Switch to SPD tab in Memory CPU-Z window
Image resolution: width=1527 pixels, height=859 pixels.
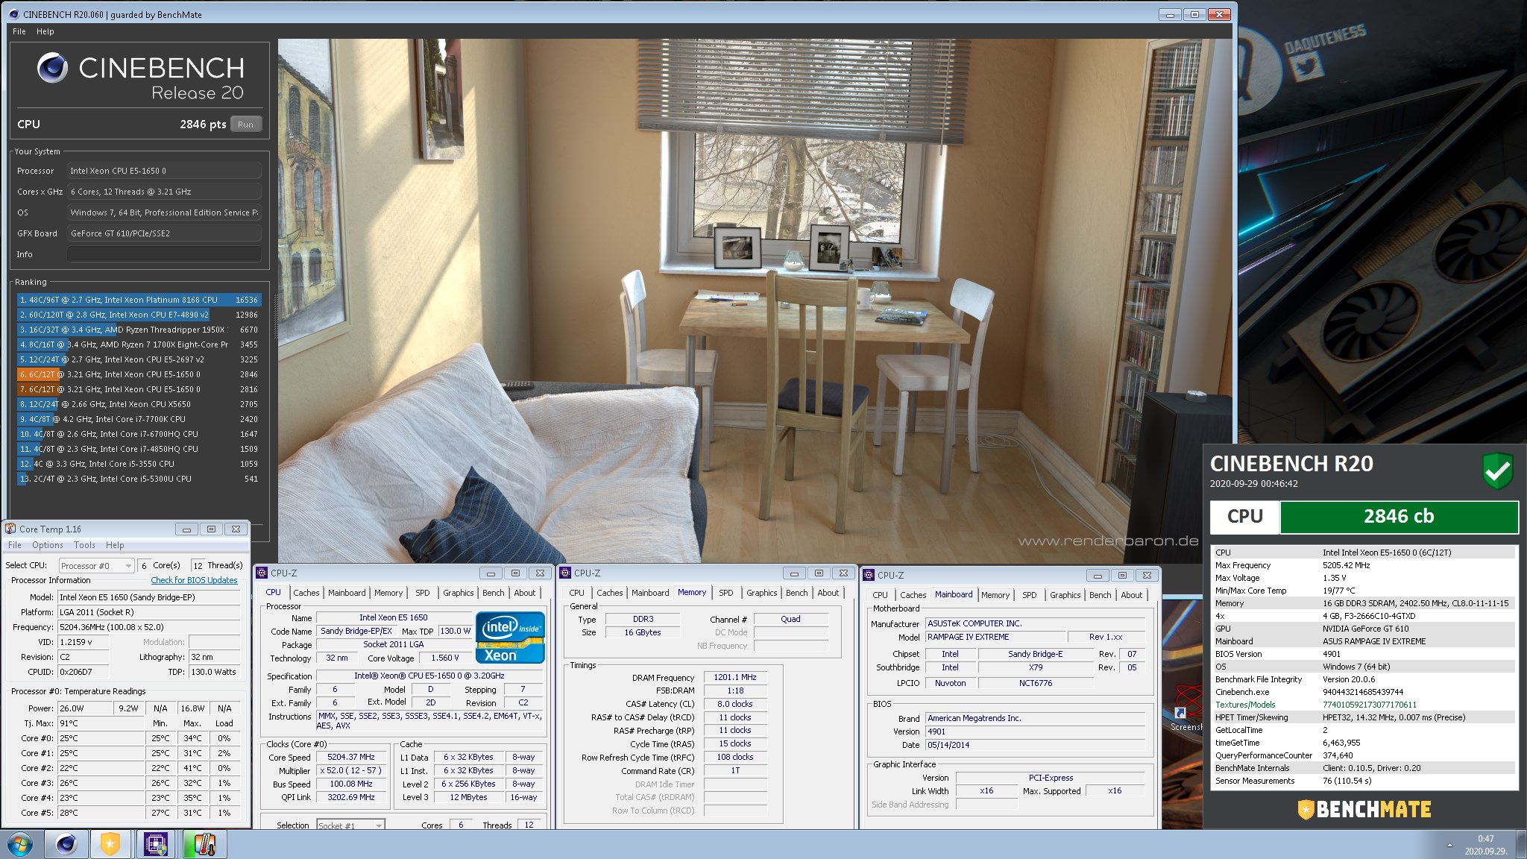[725, 593]
